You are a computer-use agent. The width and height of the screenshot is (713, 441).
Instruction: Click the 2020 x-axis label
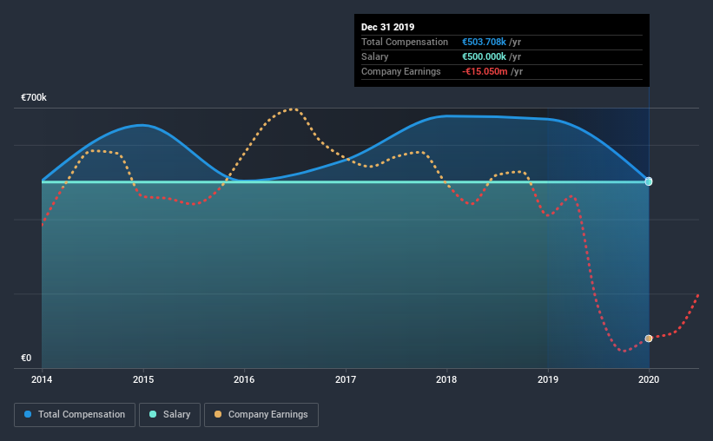(x=649, y=379)
